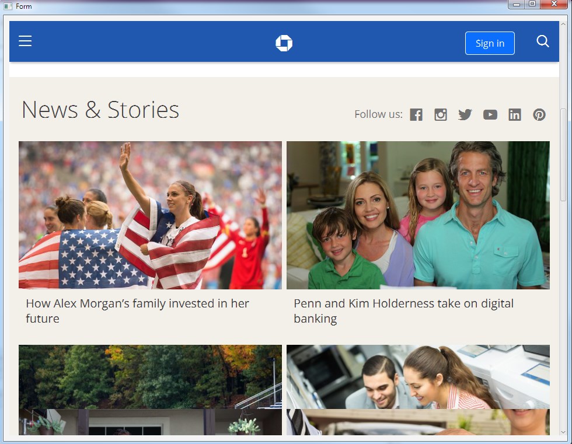Click the Chase octagon logo
Viewport: 572px width, 444px height.
coord(284,43)
